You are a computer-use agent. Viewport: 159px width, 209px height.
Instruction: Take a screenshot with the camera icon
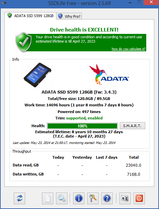(x=125, y=198)
